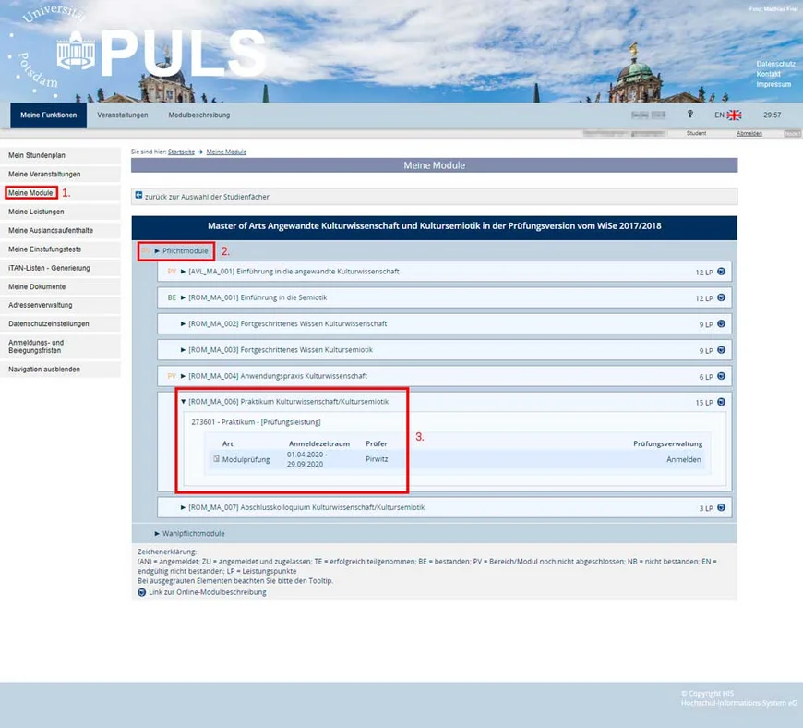Click the registration period '01.04.2020 - 29.09.2020'
Image resolution: width=803 pixels, height=728 pixels.
click(x=306, y=459)
